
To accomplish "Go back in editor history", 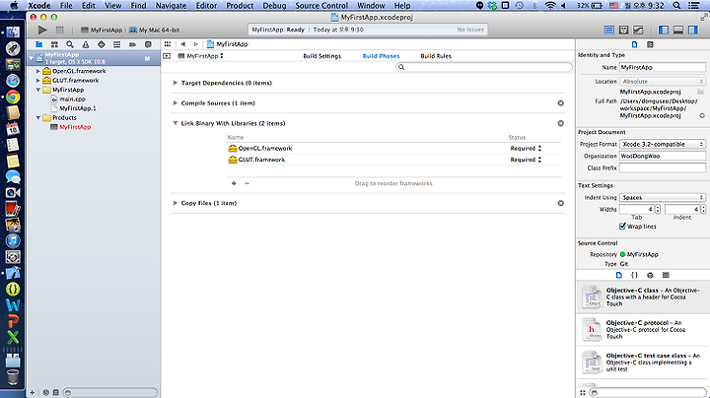I will (183, 44).
